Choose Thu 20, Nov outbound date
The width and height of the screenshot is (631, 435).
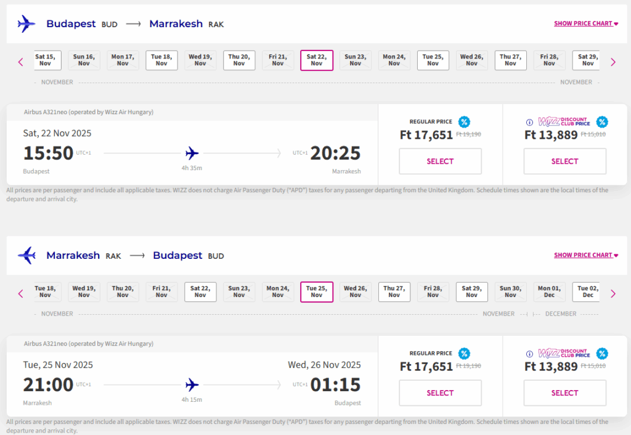click(x=239, y=60)
